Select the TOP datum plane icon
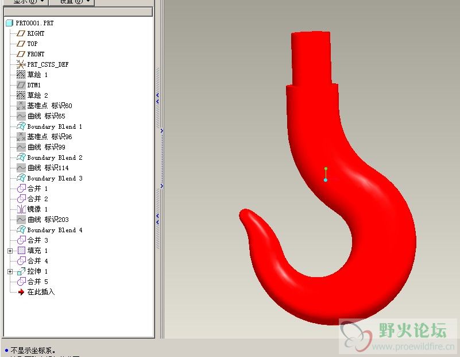The height and width of the screenshot is (357, 460). click(21, 44)
